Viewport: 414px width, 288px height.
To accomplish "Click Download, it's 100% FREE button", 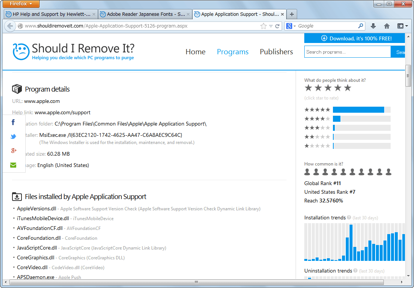I will [354, 38].
